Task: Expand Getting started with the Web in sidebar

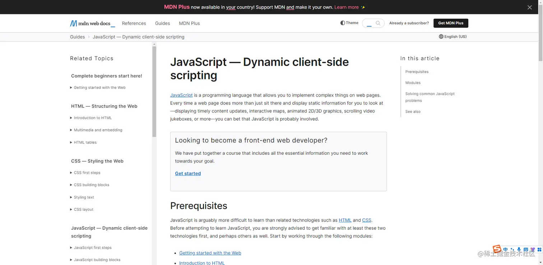Action: coord(98,88)
